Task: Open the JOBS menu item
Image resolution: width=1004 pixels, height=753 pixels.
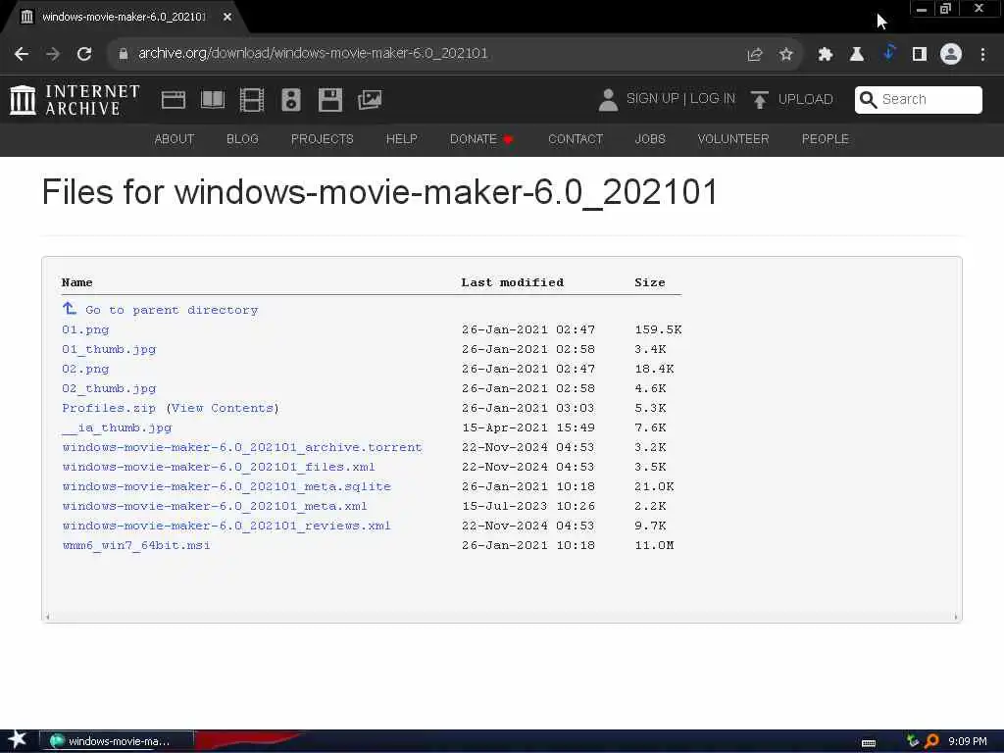Action: [650, 139]
